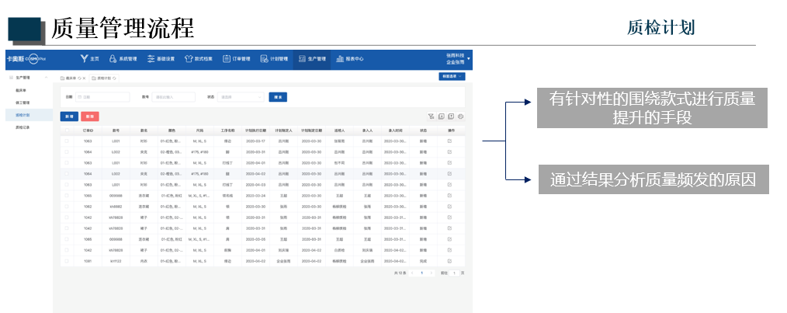Click the blue 搜索 button

click(x=277, y=97)
